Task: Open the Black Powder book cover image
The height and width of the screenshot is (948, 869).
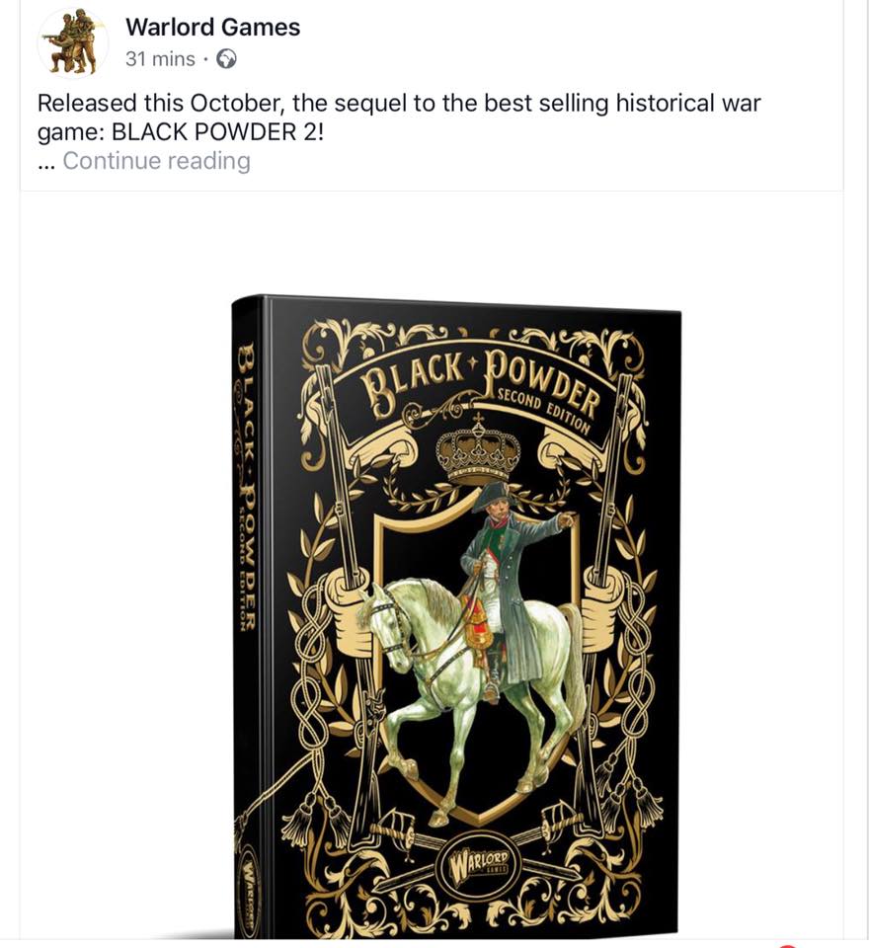Action: [x=456, y=615]
